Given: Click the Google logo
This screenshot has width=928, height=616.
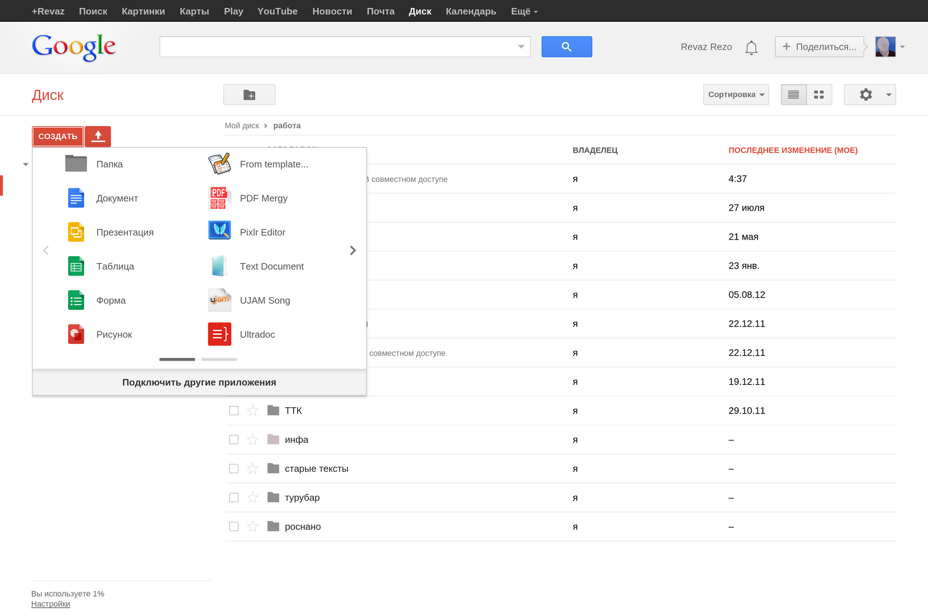Looking at the screenshot, I should point(73,47).
